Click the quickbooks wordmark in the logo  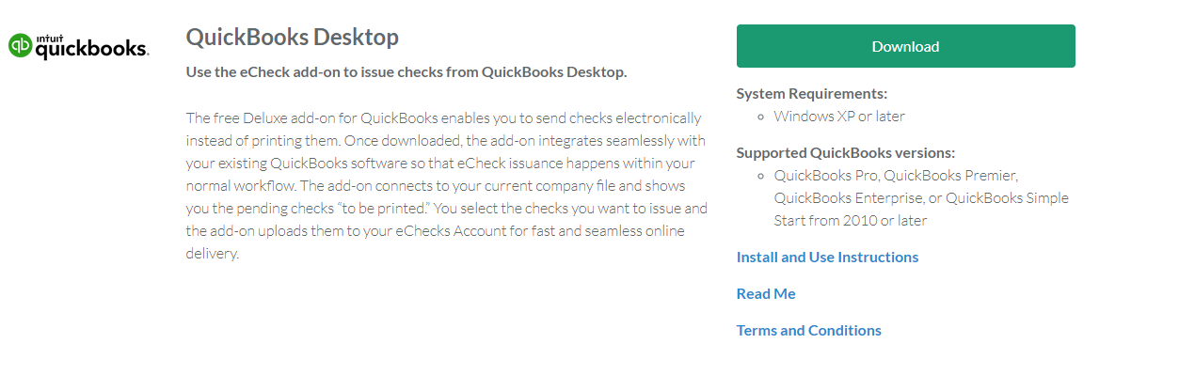(92, 49)
